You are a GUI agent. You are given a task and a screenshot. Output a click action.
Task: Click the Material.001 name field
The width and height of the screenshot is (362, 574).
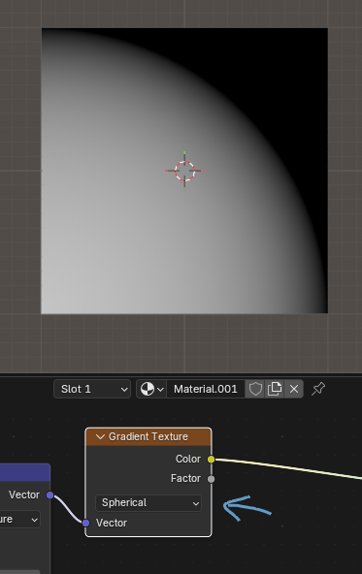pos(206,389)
